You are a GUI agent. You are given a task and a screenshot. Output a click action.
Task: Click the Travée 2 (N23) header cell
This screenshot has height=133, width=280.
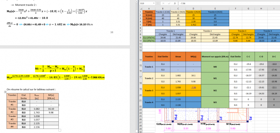coord(178,12)
